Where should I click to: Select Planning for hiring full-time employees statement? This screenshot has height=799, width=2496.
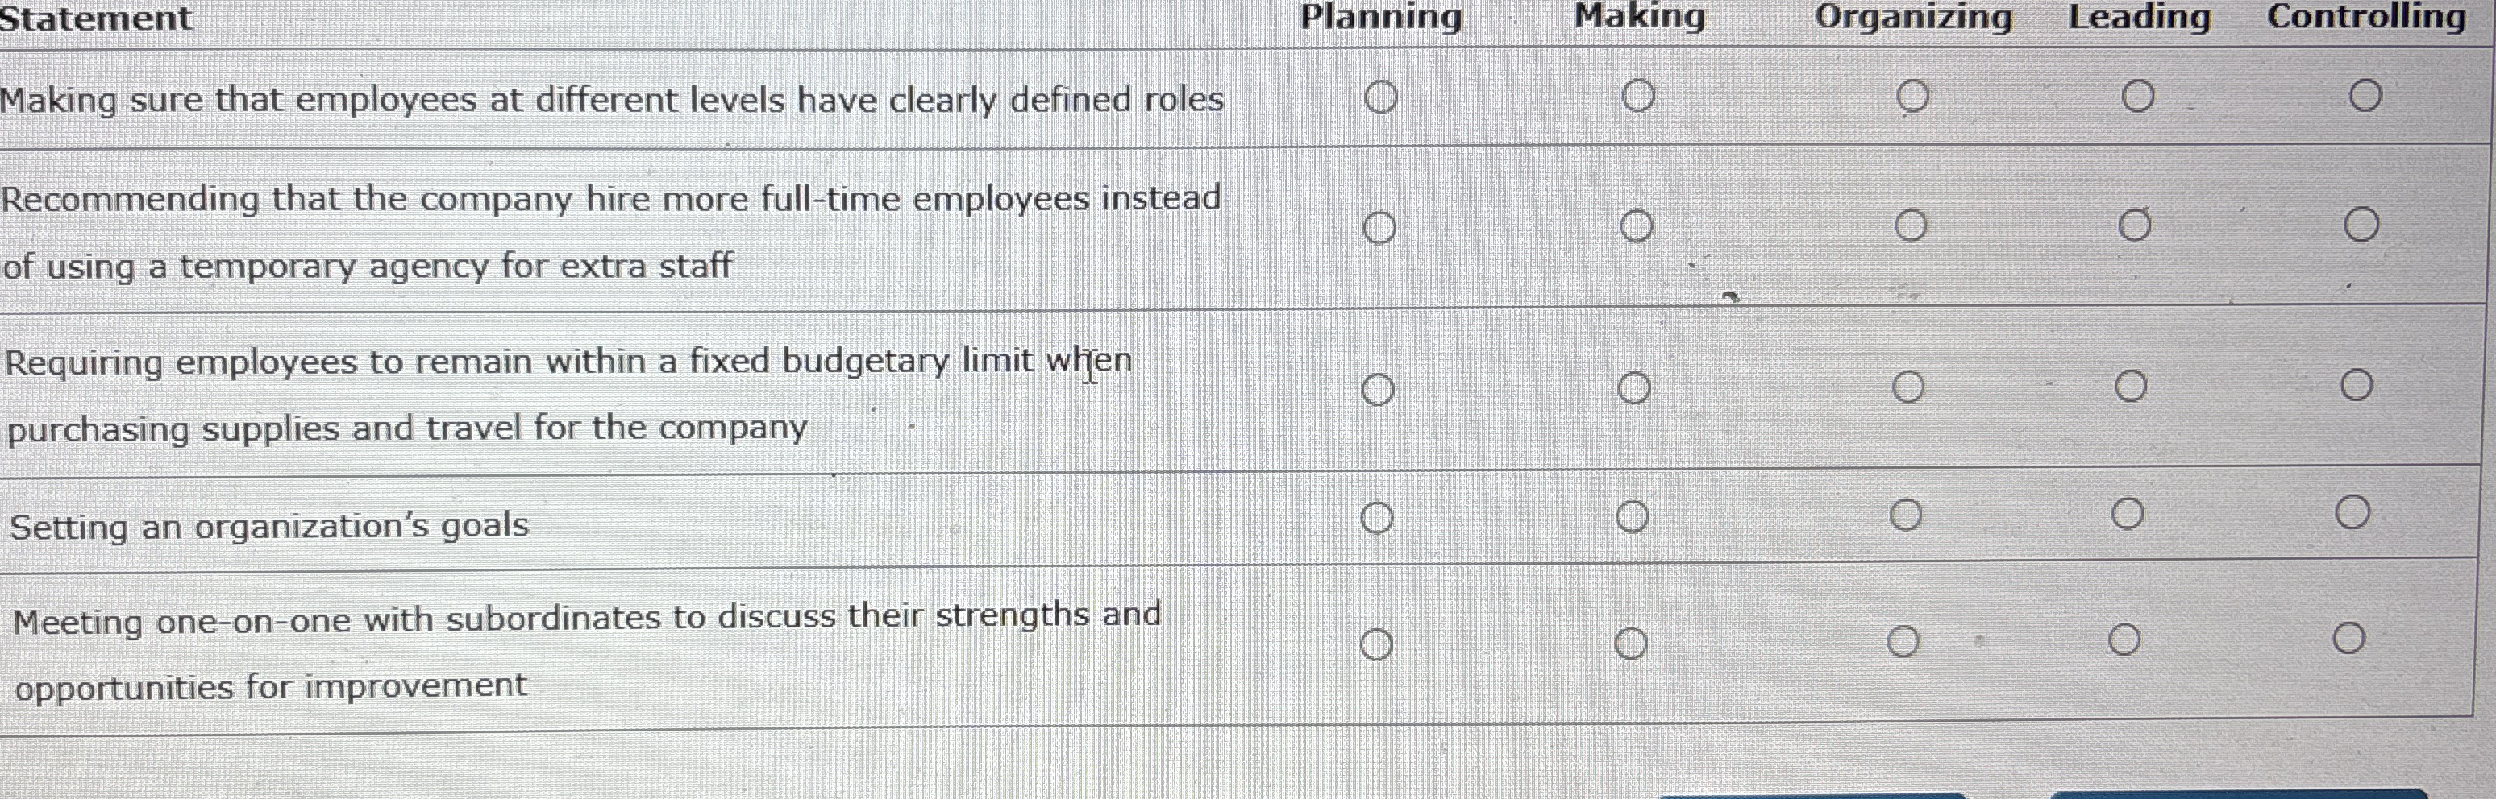pos(1381,228)
